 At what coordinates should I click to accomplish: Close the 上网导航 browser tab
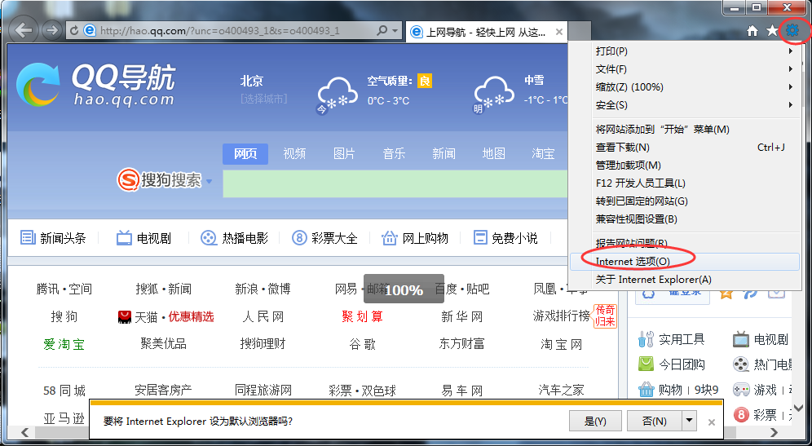(x=559, y=32)
